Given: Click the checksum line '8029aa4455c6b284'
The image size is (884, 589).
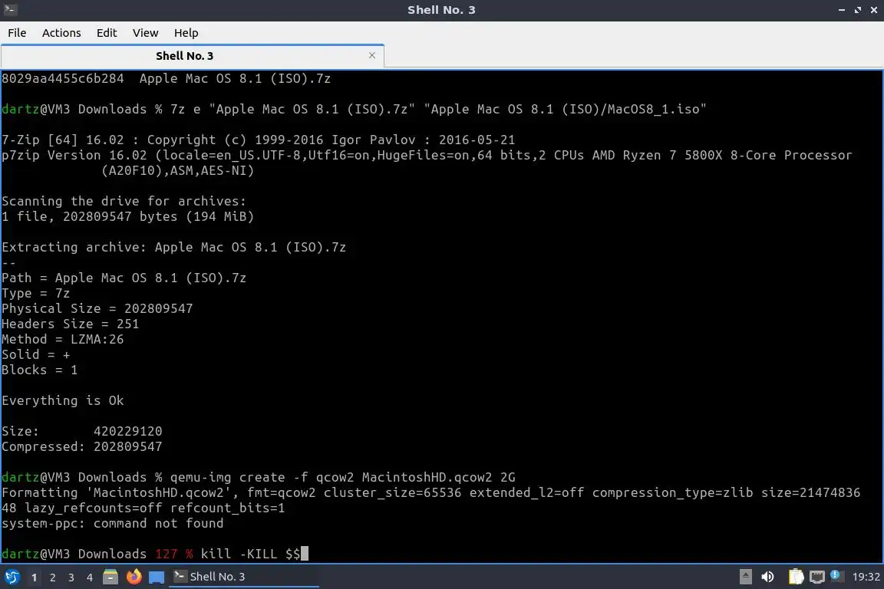Looking at the screenshot, I should click(x=167, y=78).
